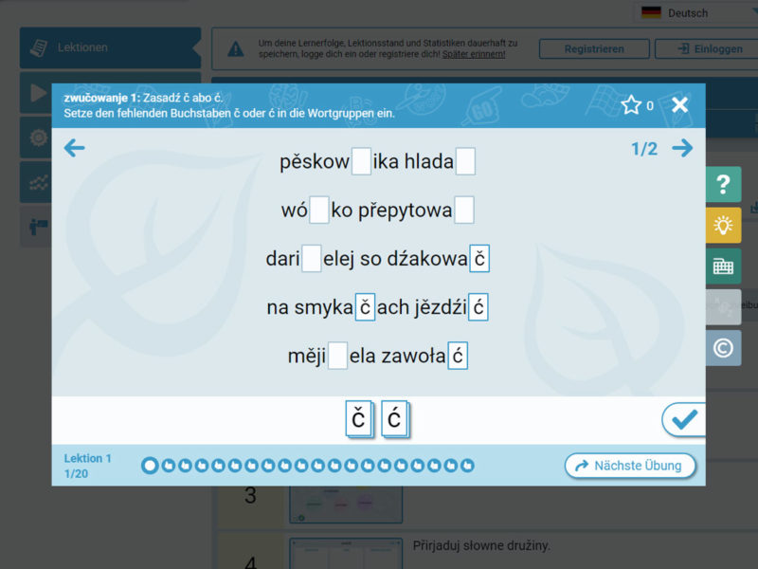Close the exercise dialog

pos(679,104)
